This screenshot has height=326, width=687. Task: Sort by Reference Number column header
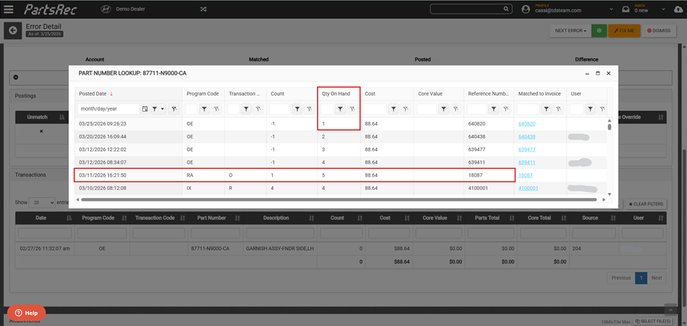pos(488,94)
